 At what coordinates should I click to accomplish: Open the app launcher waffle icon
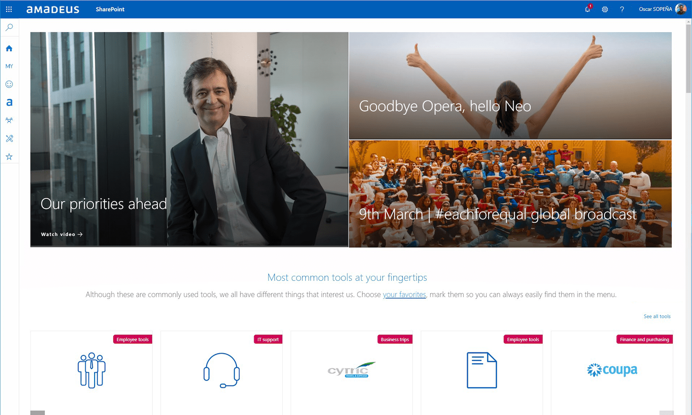[9, 9]
